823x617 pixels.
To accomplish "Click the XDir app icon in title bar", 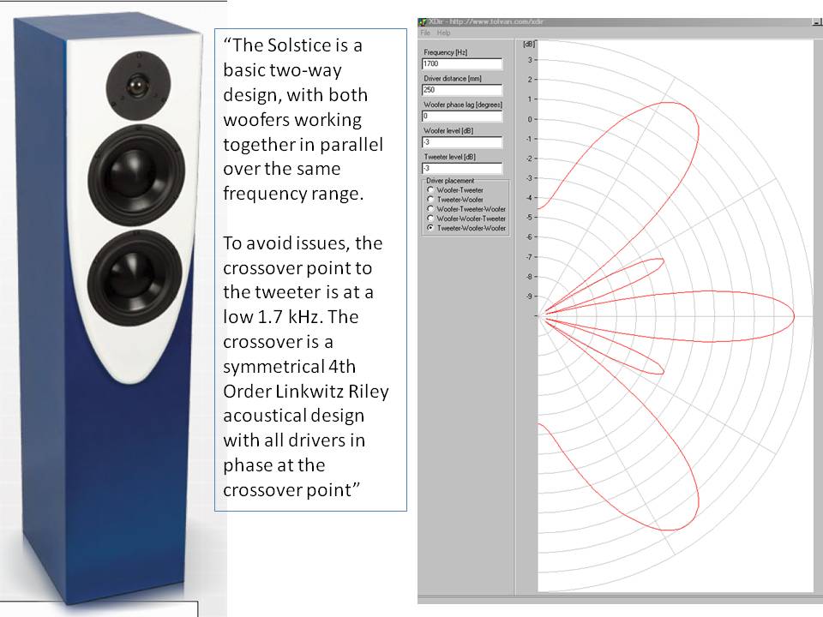I will (422, 21).
